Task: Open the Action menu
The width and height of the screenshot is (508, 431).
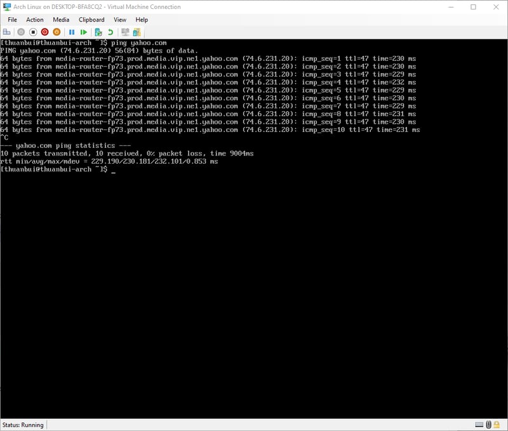Action: click(35, 20)
